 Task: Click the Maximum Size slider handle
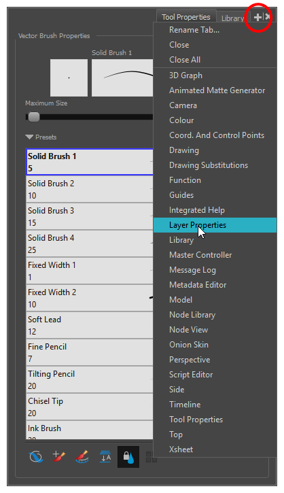(x=33, y=117)
